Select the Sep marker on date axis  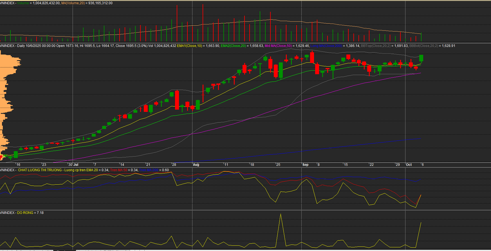[305, 165]
